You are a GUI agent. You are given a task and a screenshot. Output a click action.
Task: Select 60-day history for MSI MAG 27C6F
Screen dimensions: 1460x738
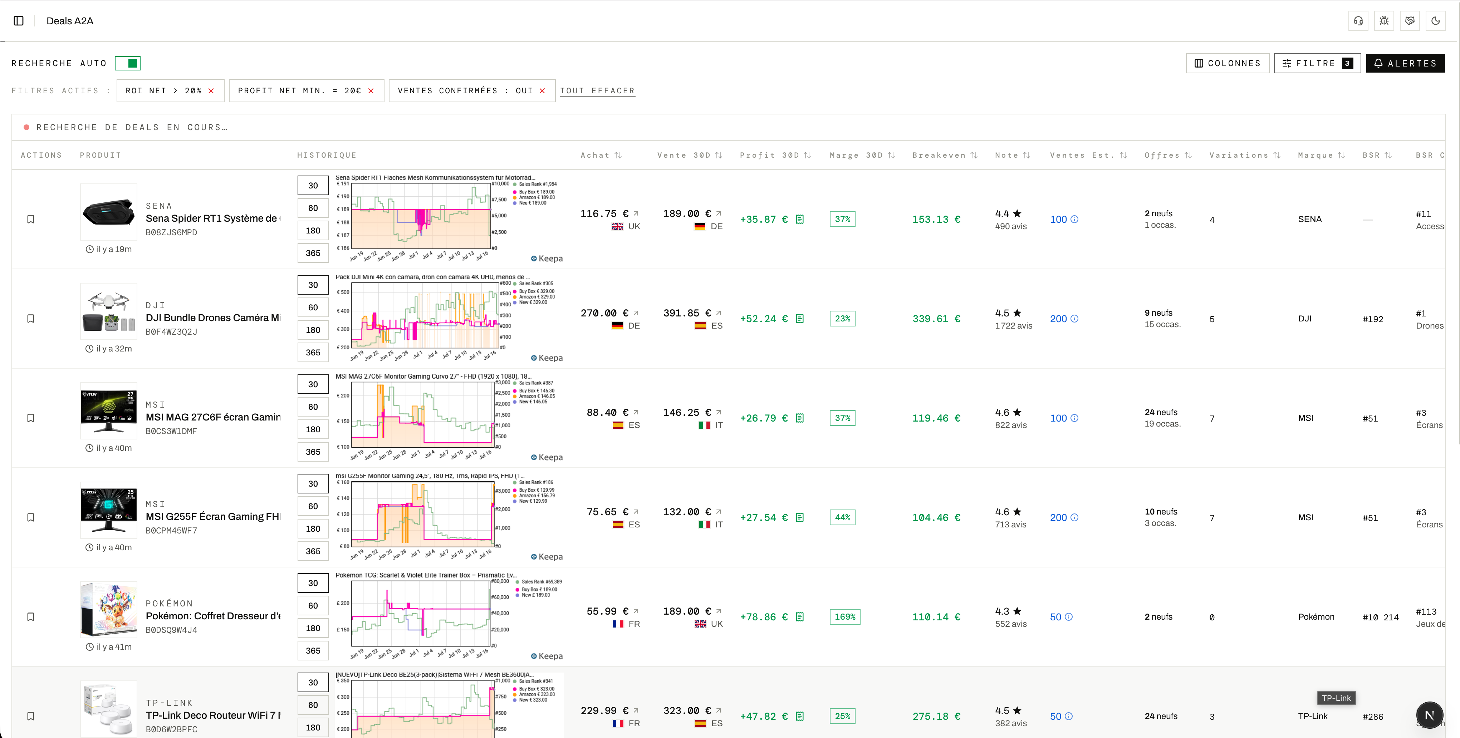pos(313,407)
